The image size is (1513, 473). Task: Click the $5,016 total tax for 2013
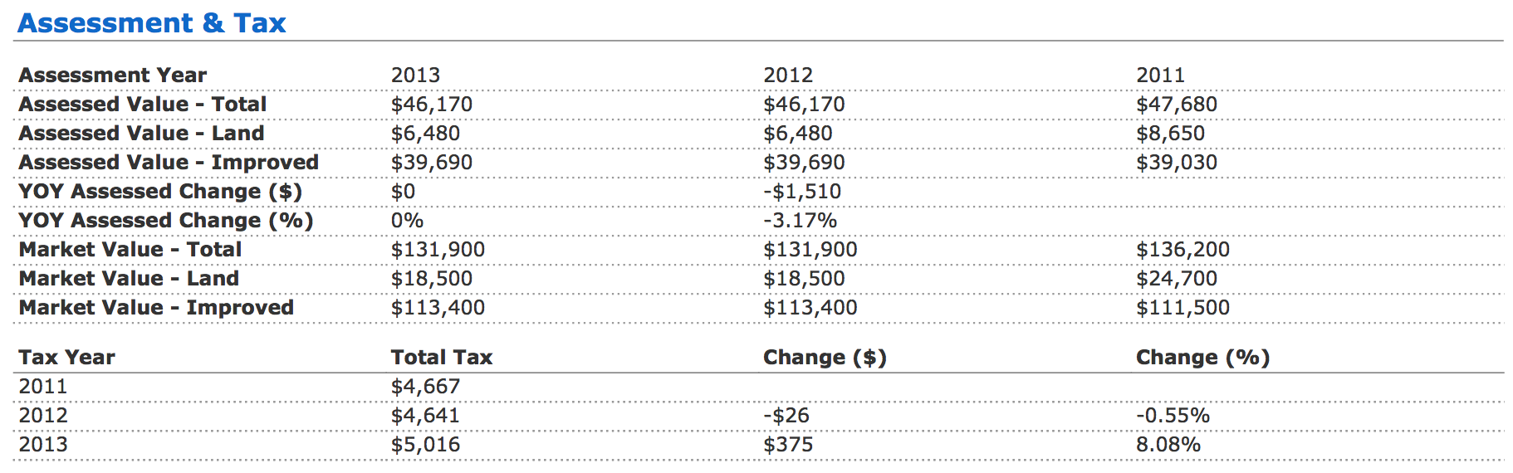[425, 444]
